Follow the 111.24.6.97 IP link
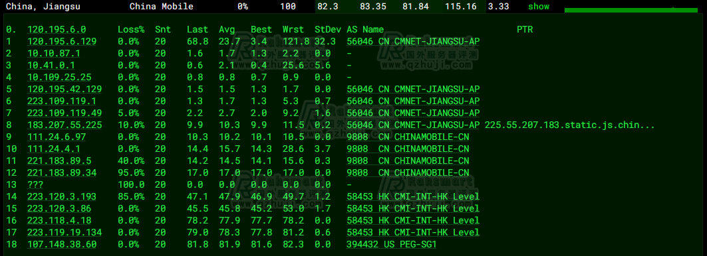Viewport: 707px width, 256px height. pyautogui.click(x=57, y=137)
